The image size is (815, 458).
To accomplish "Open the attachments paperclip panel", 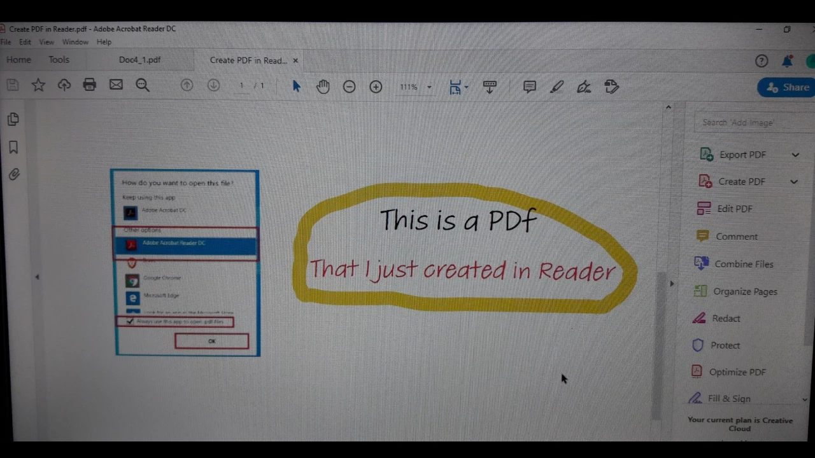I will pyautogui.click(x=14, y=174).
